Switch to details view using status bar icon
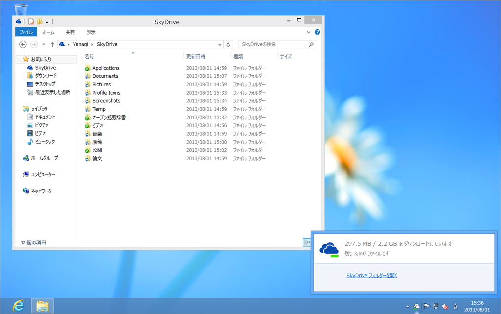Image resolution: width=501 pixels, height=314 pixels. pos(306,242)
